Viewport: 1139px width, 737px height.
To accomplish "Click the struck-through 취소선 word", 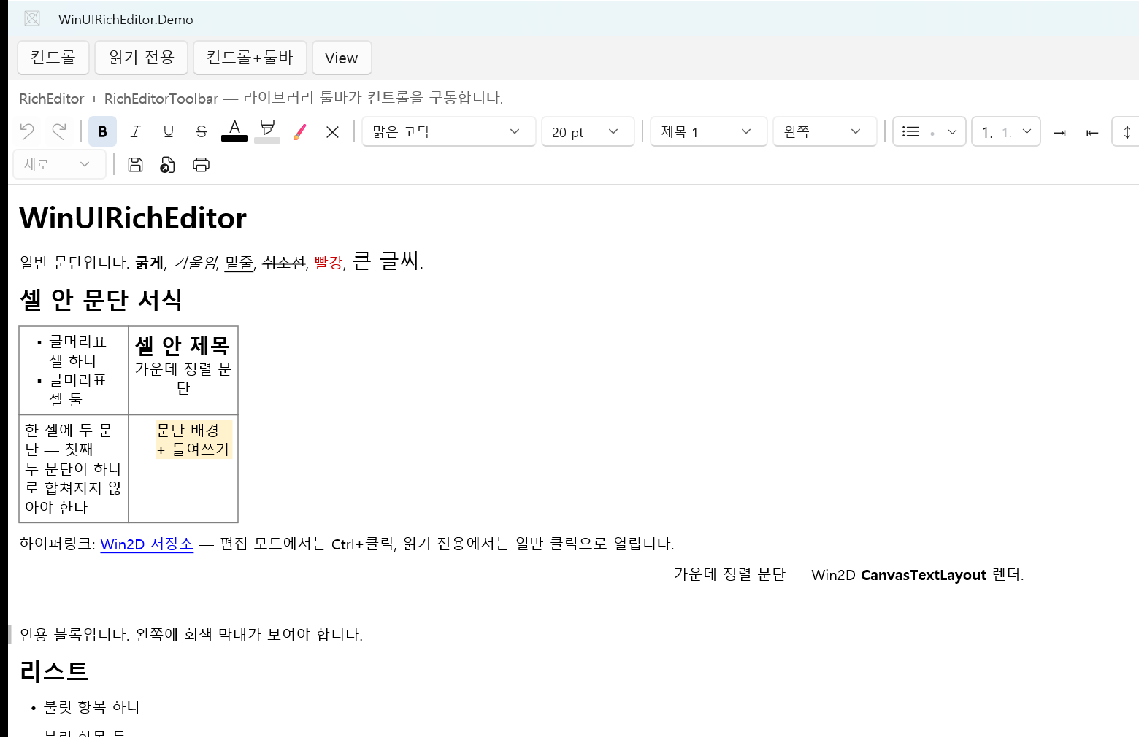I will [x=283, y=263].
